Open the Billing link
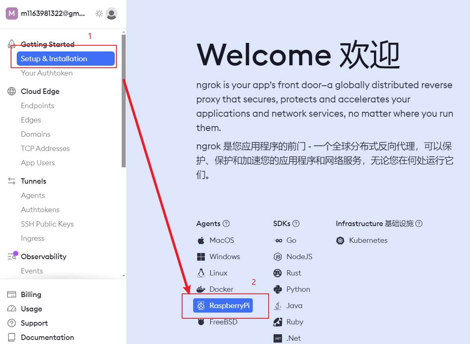Image resolution: width=470 pixels, height=344 pixels. [31, 295]
